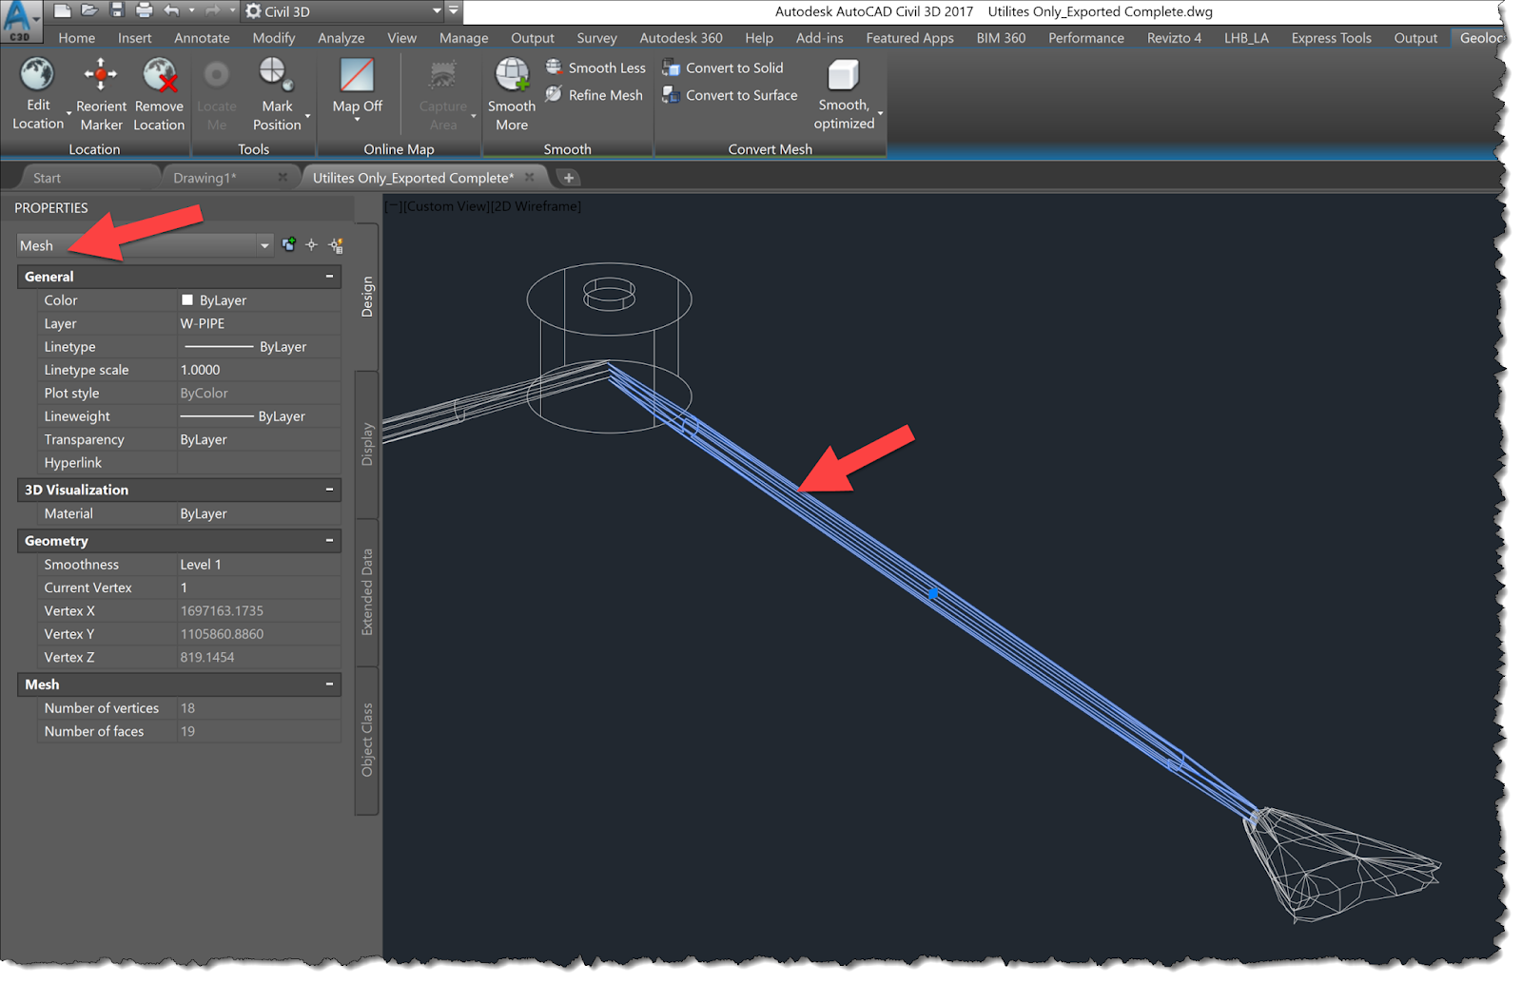
Task: Click the empty Hyperlink field
Action: point(259,463)
